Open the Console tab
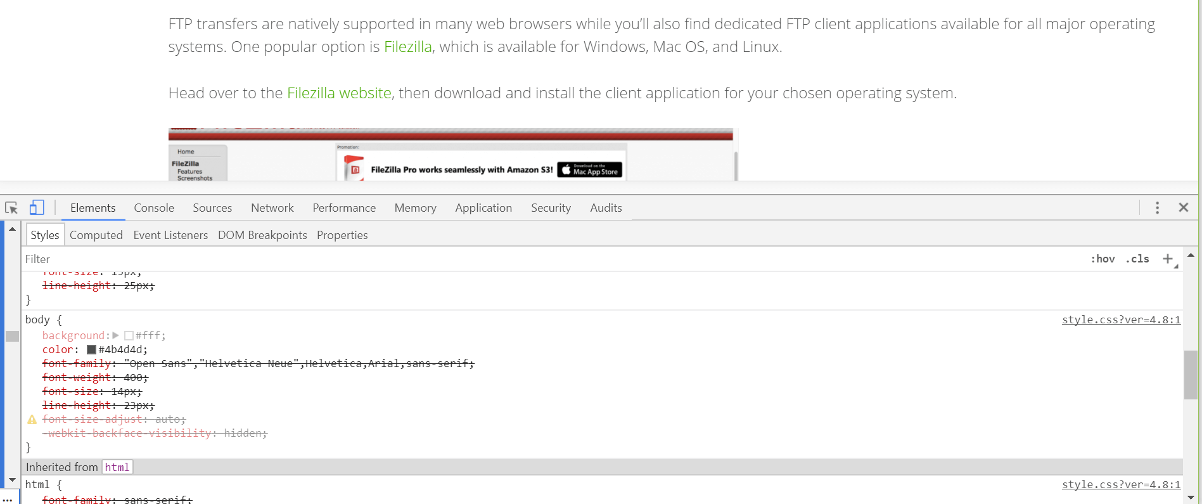Screen dimensions: 1202x504 coord(154,208)
